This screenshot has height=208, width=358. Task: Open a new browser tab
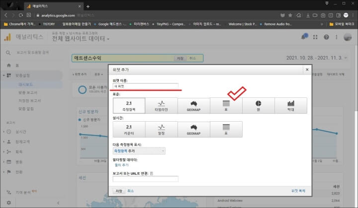coord(88,6)
